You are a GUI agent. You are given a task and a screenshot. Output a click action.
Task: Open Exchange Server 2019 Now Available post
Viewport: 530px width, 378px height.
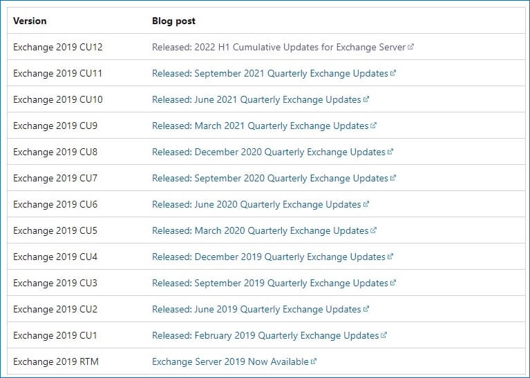point(230,361)
